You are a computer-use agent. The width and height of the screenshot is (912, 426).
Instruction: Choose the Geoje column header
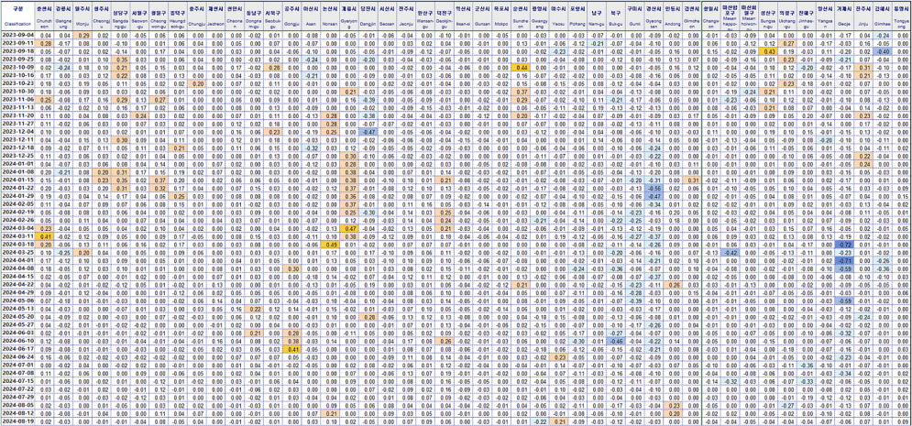coord(842,16)
